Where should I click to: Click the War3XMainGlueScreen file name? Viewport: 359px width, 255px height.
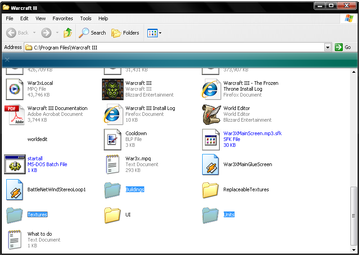pos(248,164)
